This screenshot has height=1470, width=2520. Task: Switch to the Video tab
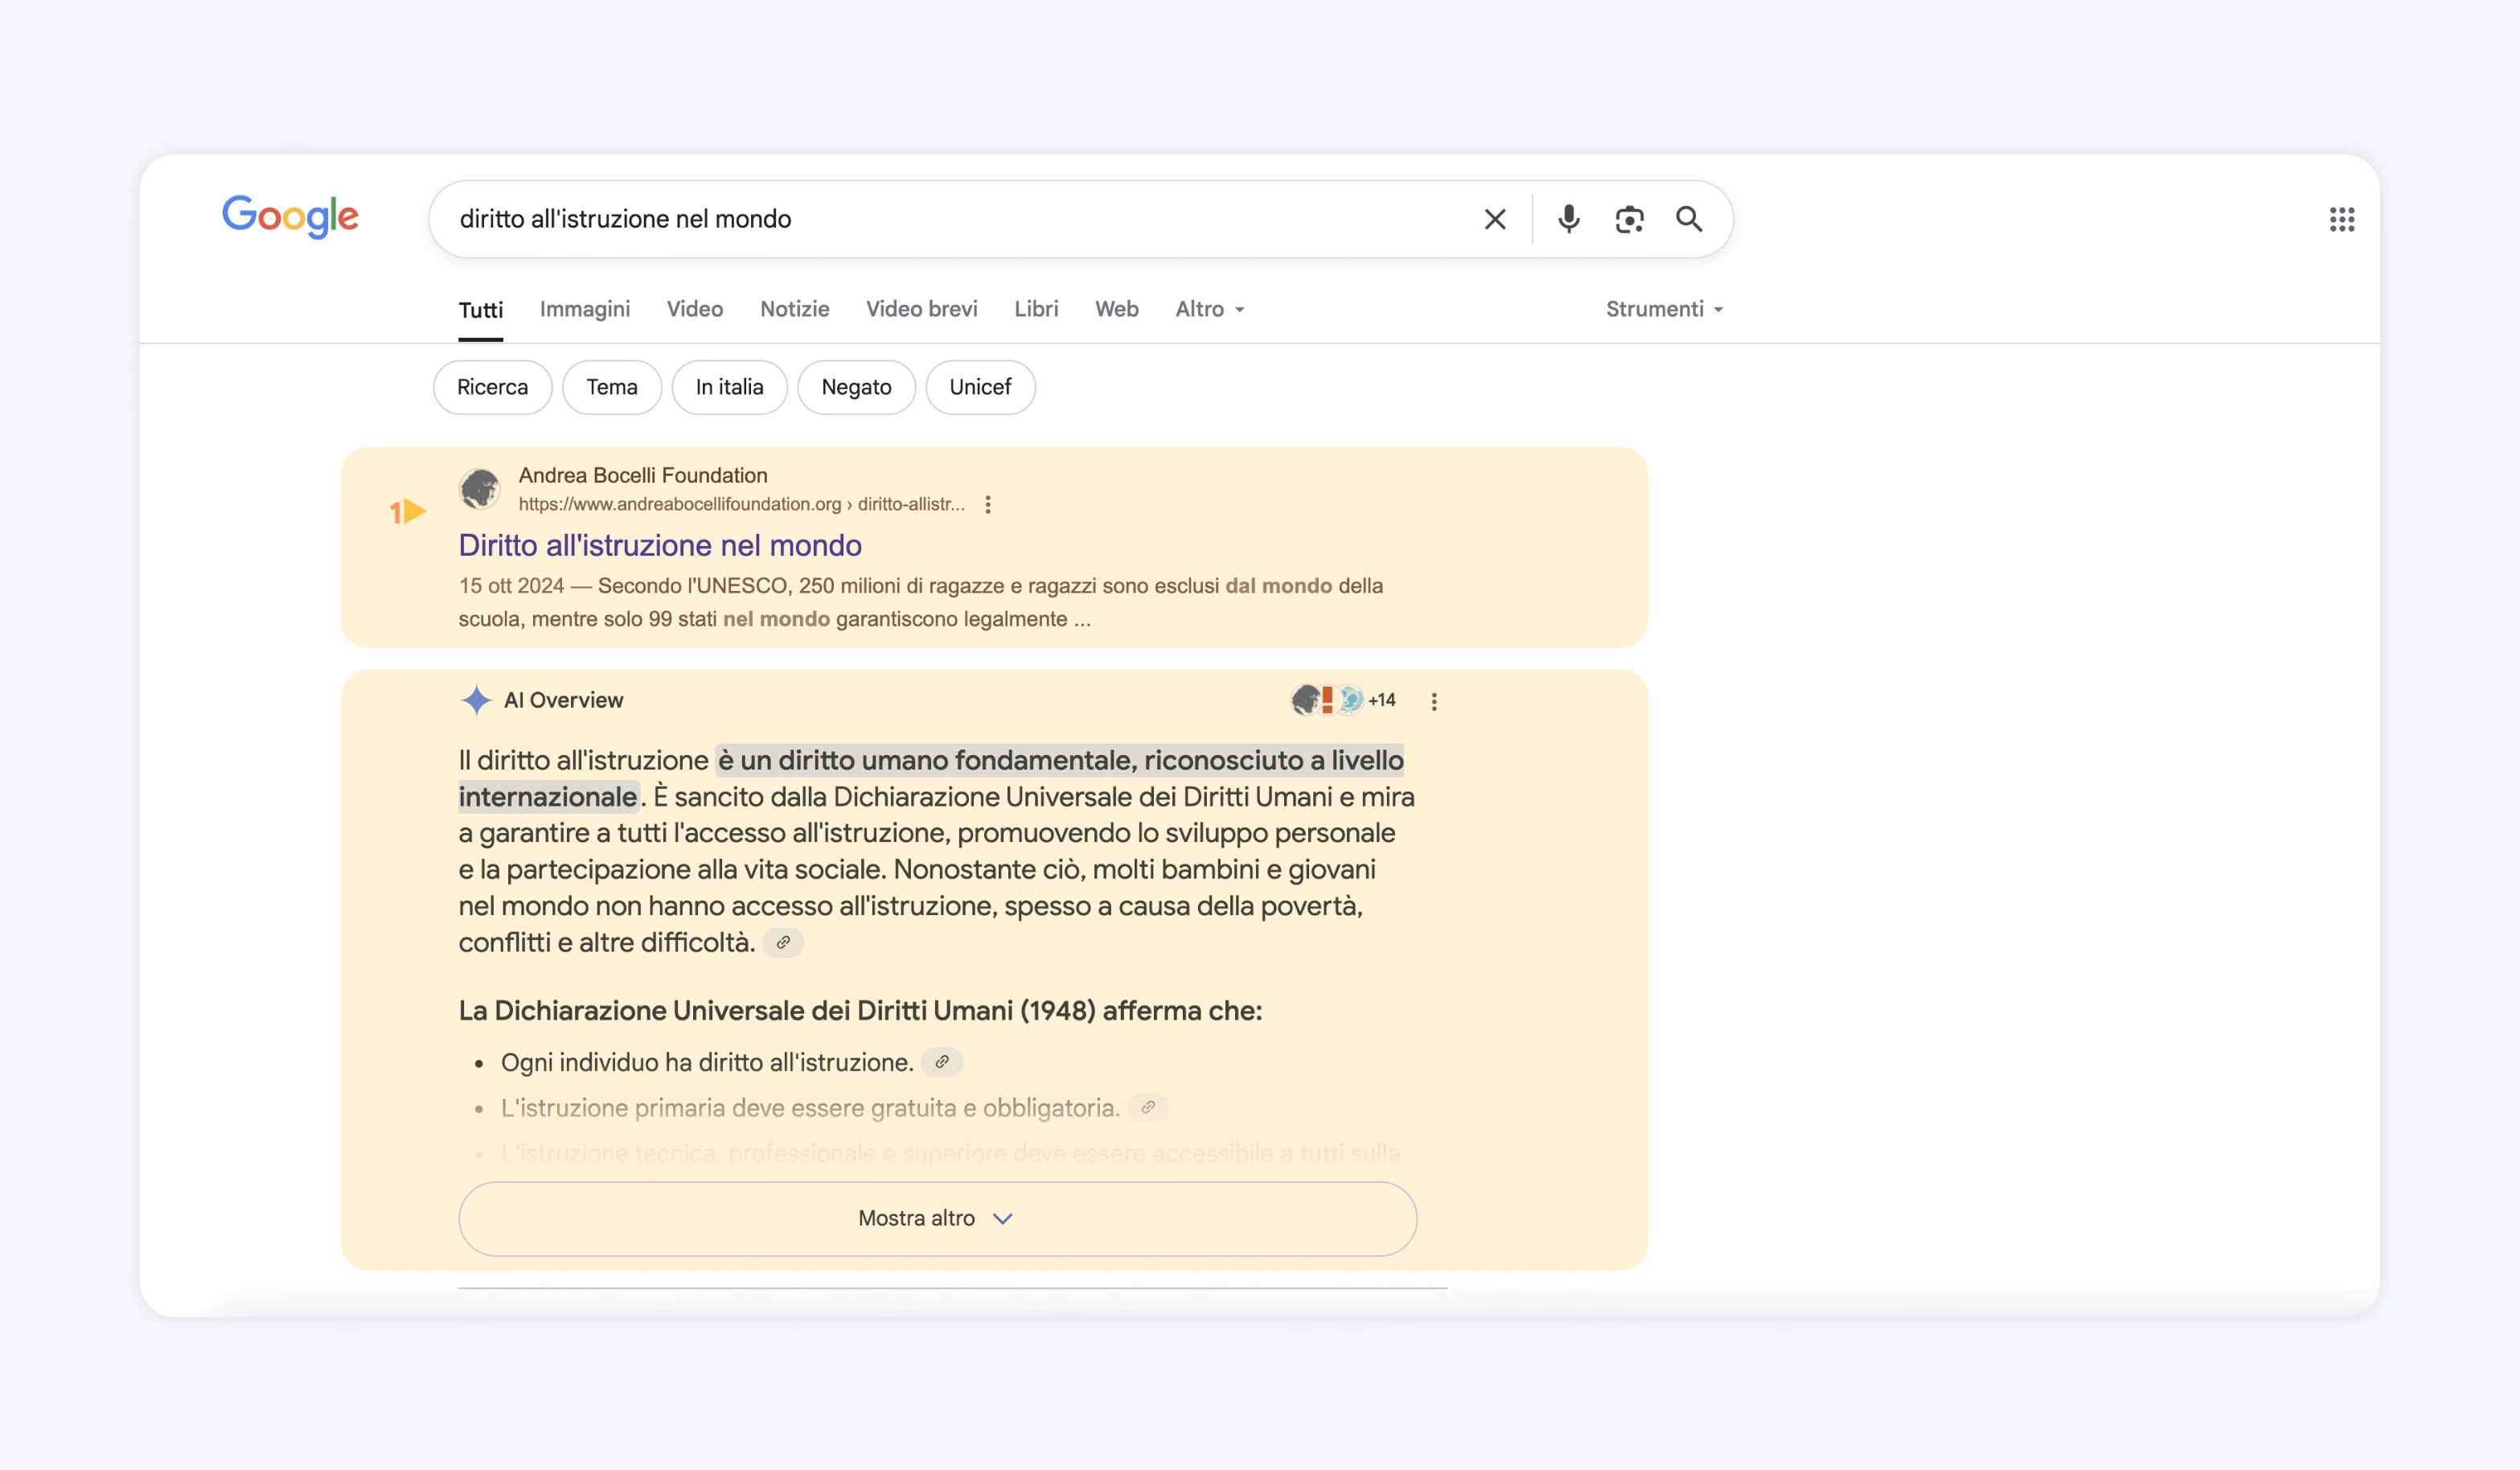pos(695,309)
